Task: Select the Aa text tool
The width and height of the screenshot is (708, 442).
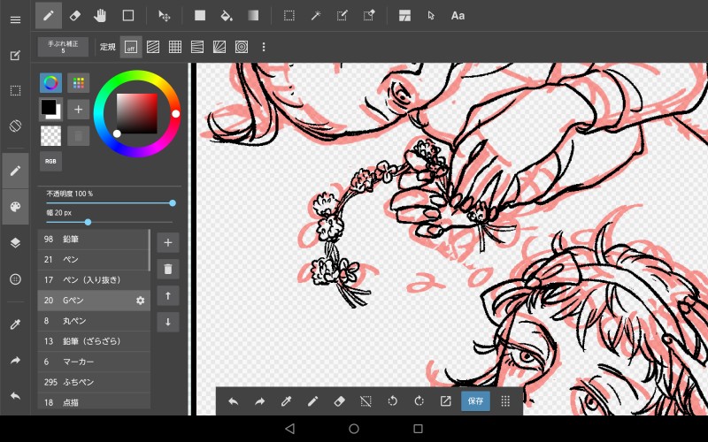Action: click(458, 16)
